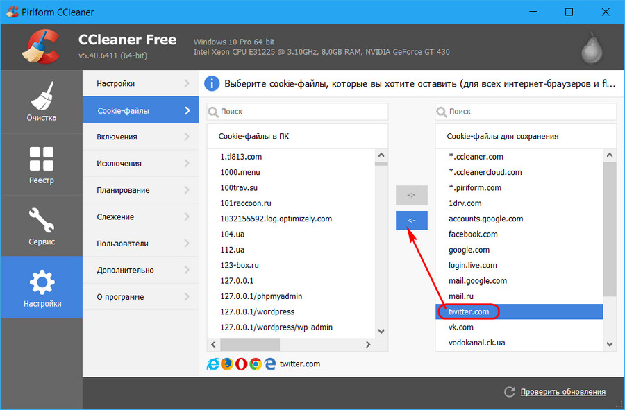The width and height of the screenshot is (625, 410).
Task: Open the Включения menu item
Action: (141, 137)
